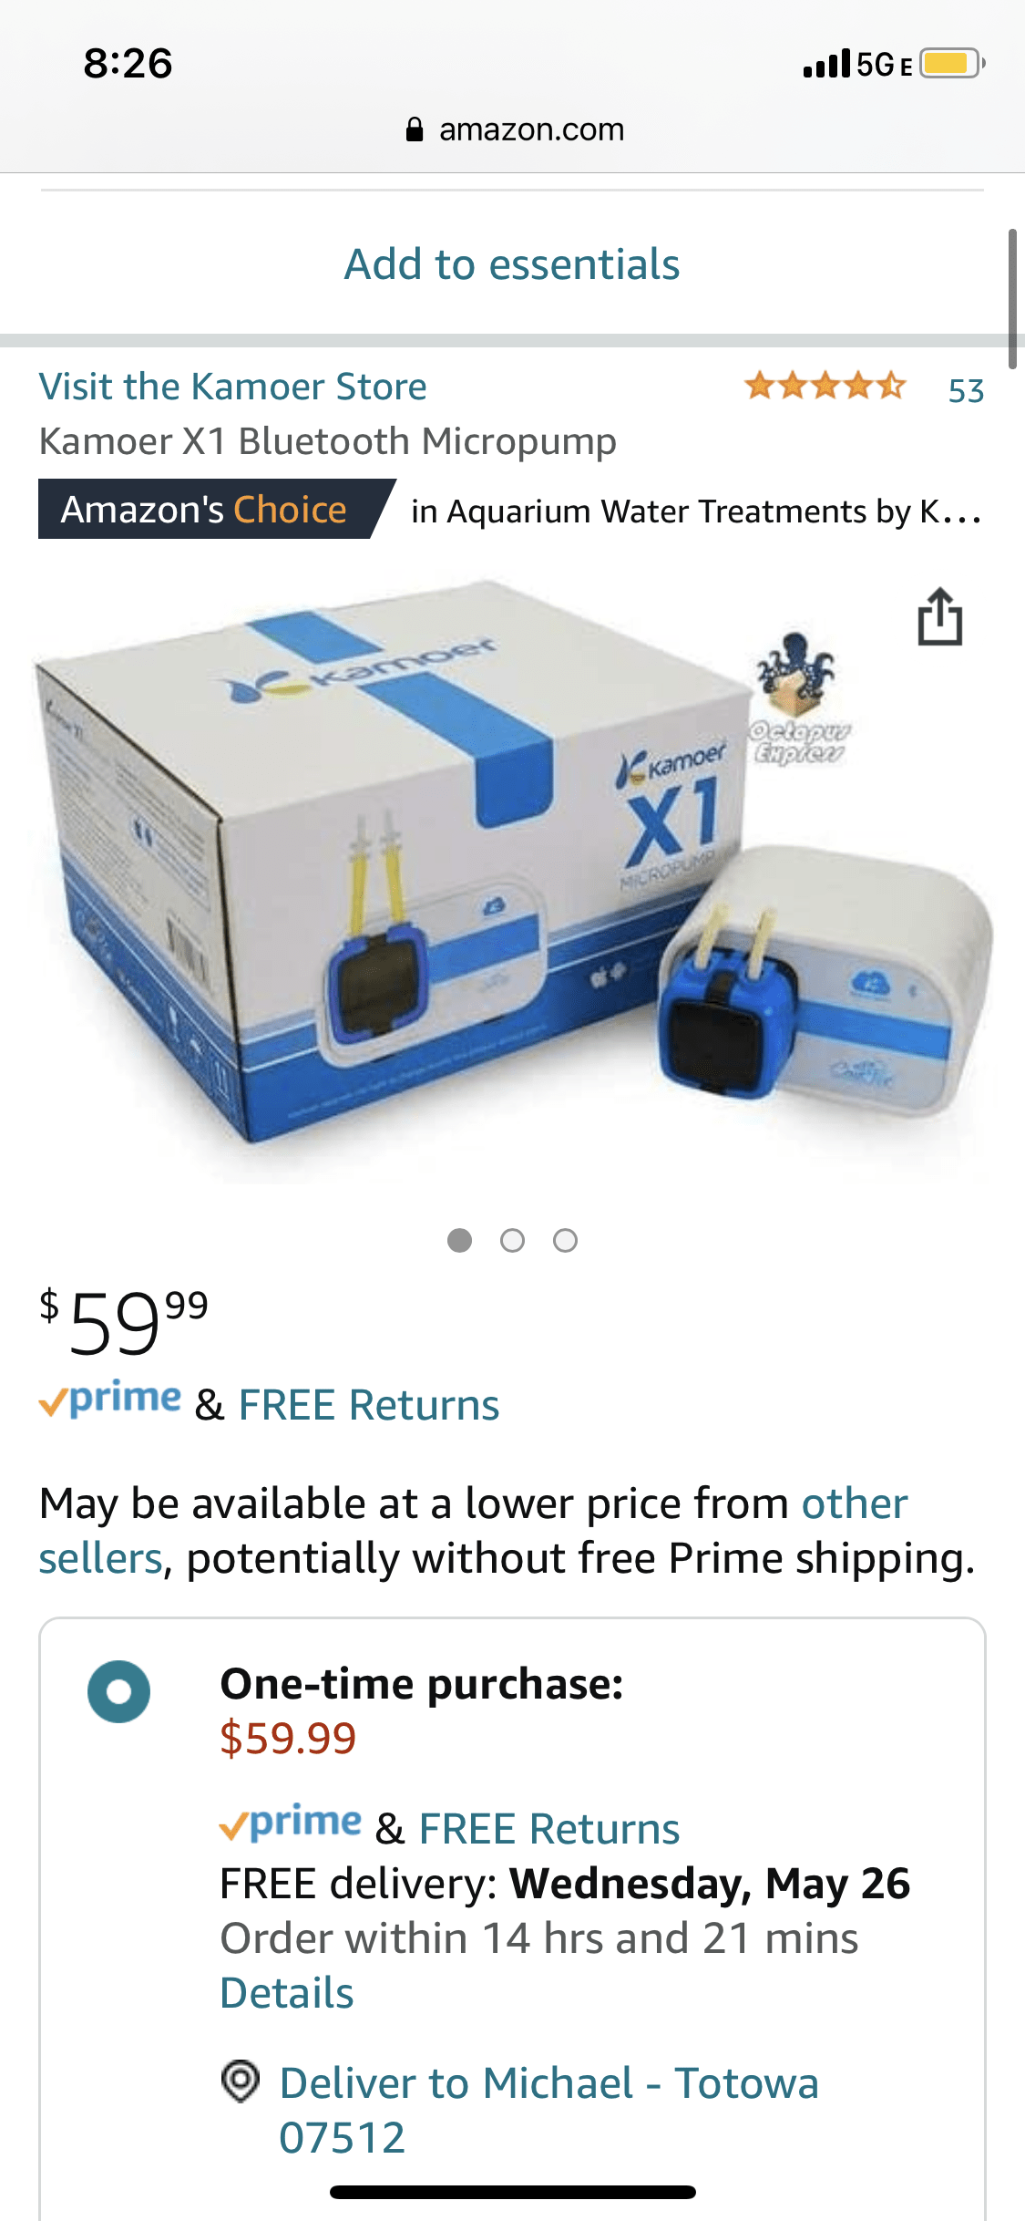Image resolution: width=1025 pixels, height=2221 pixels.
Task: Open Add to essentials link
Action: [512, 264]
